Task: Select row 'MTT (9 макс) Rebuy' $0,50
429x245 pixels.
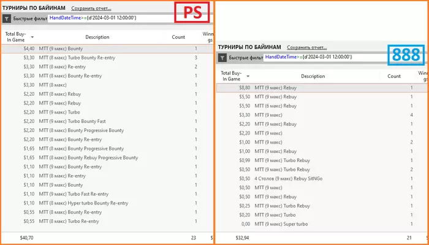Action: point(322,197)
